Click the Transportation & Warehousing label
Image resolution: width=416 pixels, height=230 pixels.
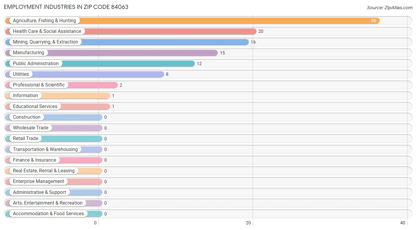(x=45, y=149)
